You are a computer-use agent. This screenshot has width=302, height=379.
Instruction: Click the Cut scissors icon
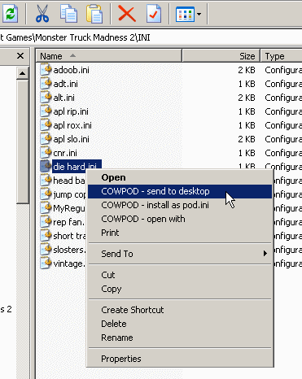coord(42,14)
